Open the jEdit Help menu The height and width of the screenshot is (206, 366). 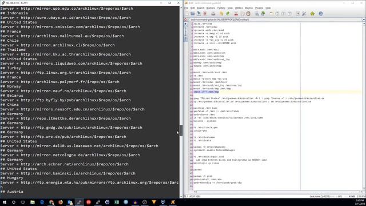[x=268, y=8]
